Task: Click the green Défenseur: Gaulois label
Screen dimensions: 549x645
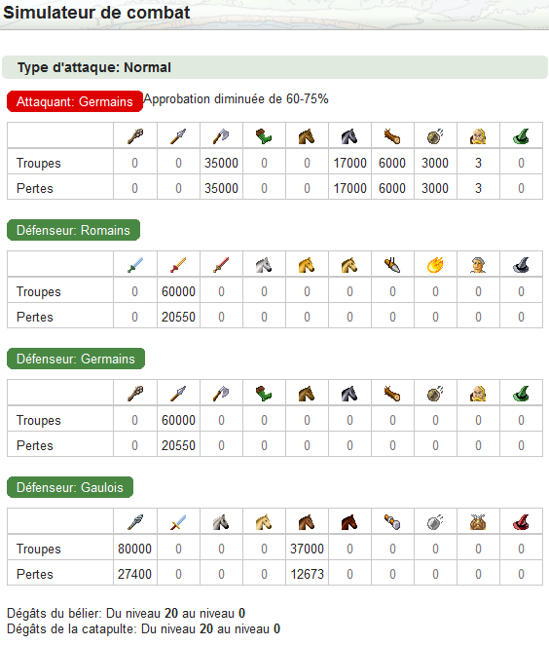Action: pos(70,487)
